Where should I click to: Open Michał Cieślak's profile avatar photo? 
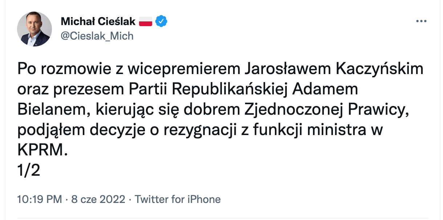tap(34, 29)
